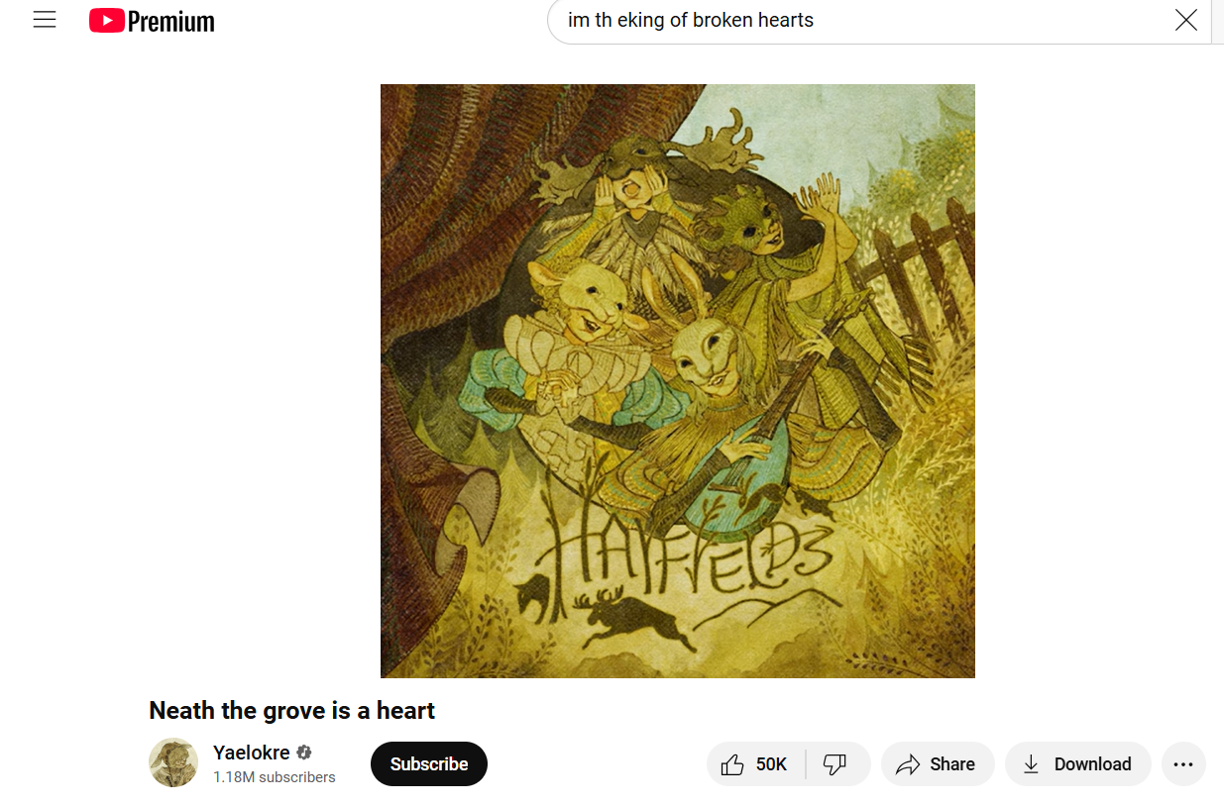Select the title Neath the grove is a heart
Image resolution: width=1224 pixels, height=805 pixels.
pyautogui.click(x=292, y=711)
